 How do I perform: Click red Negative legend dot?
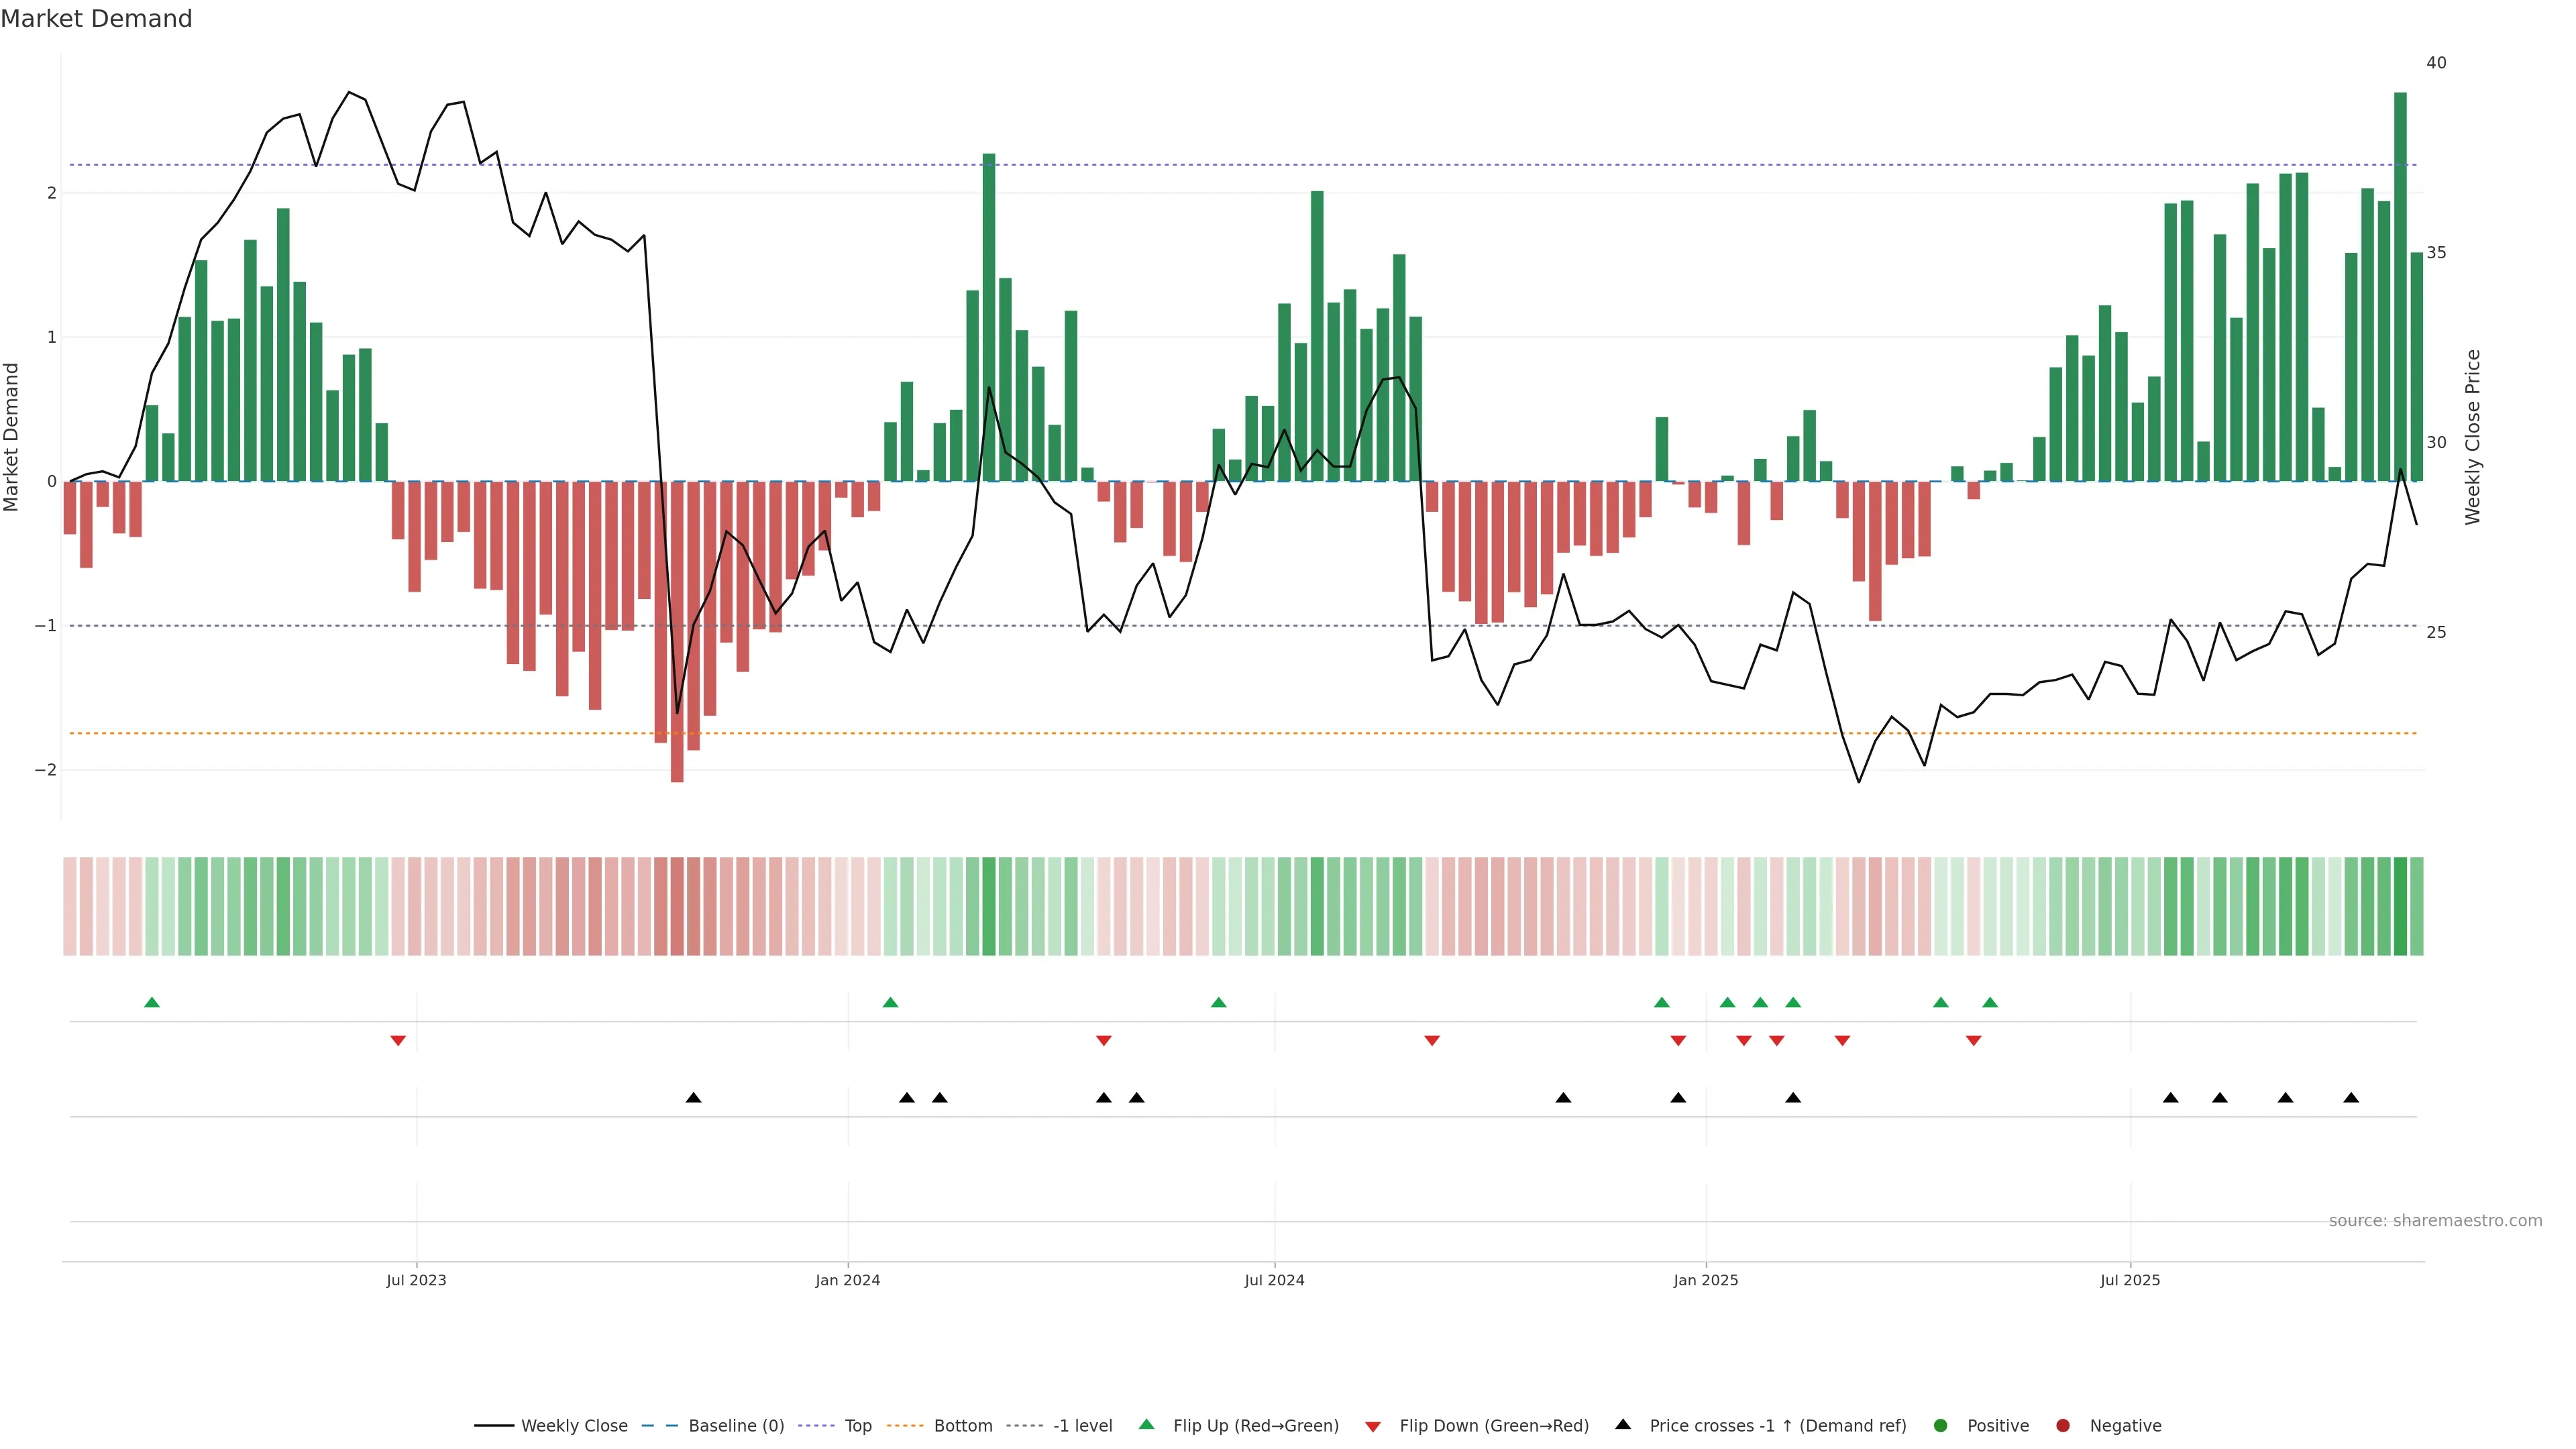click(2063, 1426)
